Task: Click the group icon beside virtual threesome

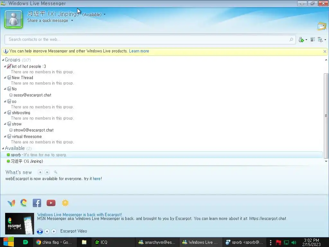Action: (9, 136)
